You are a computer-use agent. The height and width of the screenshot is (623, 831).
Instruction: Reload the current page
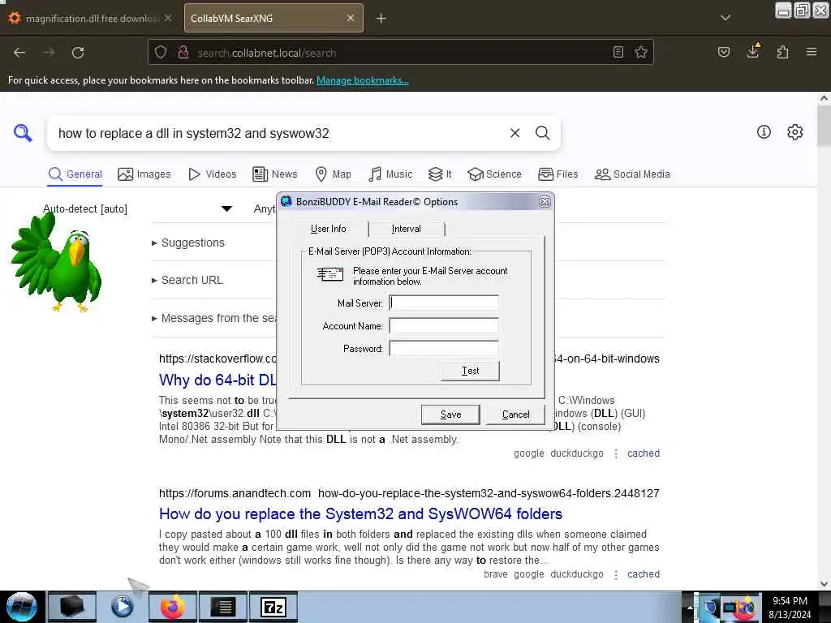click(78, 53)
